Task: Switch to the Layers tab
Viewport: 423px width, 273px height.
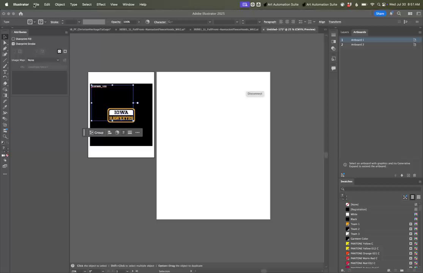Action: click(344, 32)
